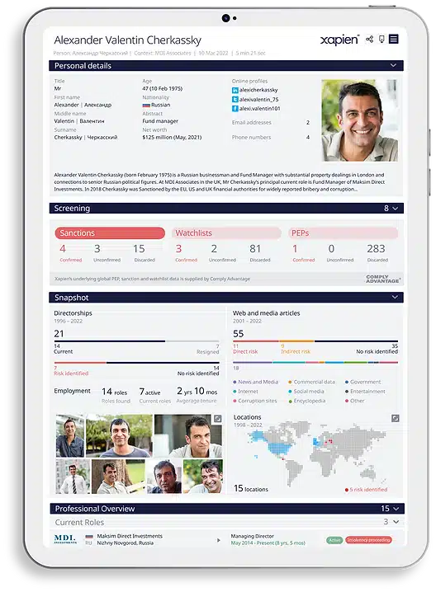Expand the Current Roles chevron

click(396, 521)
